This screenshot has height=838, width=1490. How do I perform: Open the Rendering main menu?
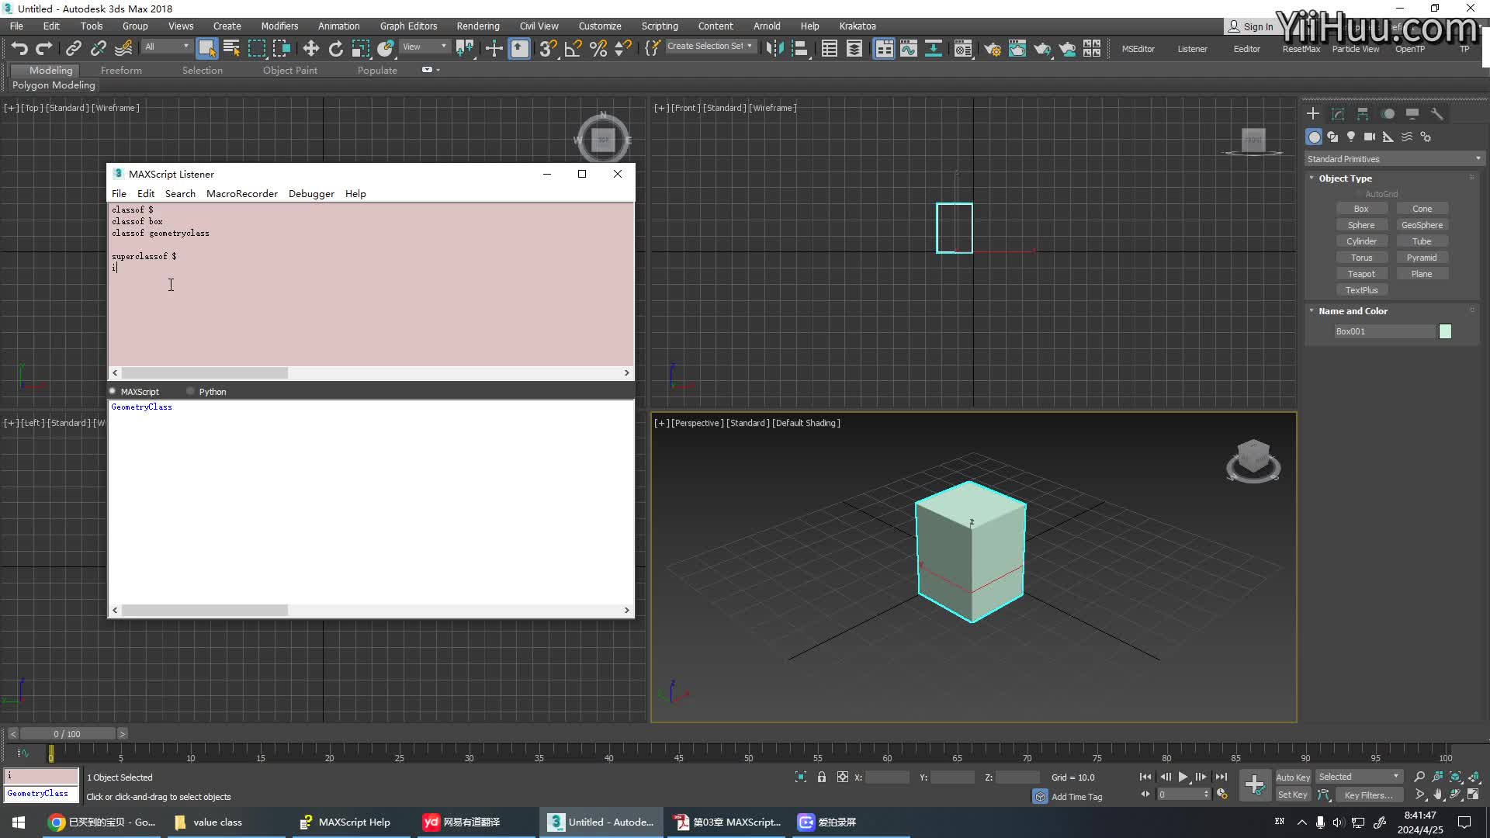point(478,26)
